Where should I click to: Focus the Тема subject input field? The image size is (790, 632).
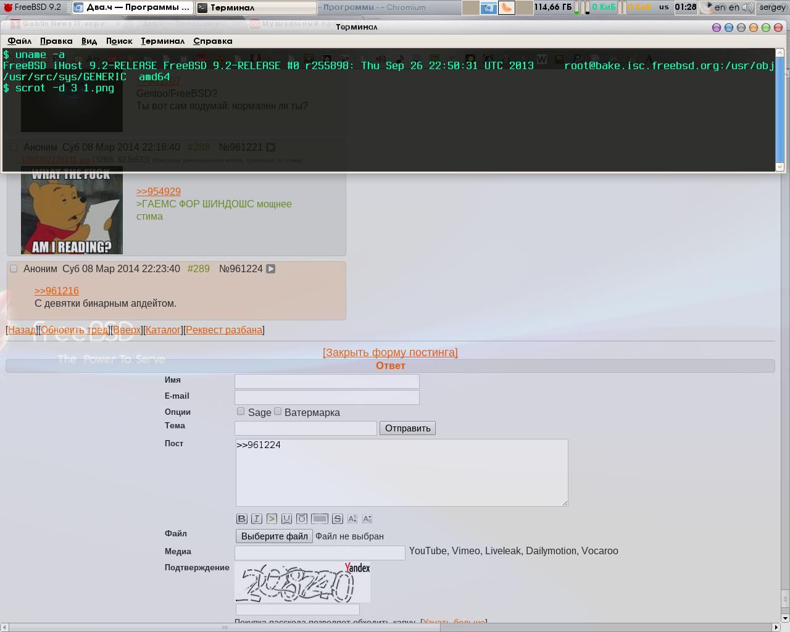(x=306, y=428)
